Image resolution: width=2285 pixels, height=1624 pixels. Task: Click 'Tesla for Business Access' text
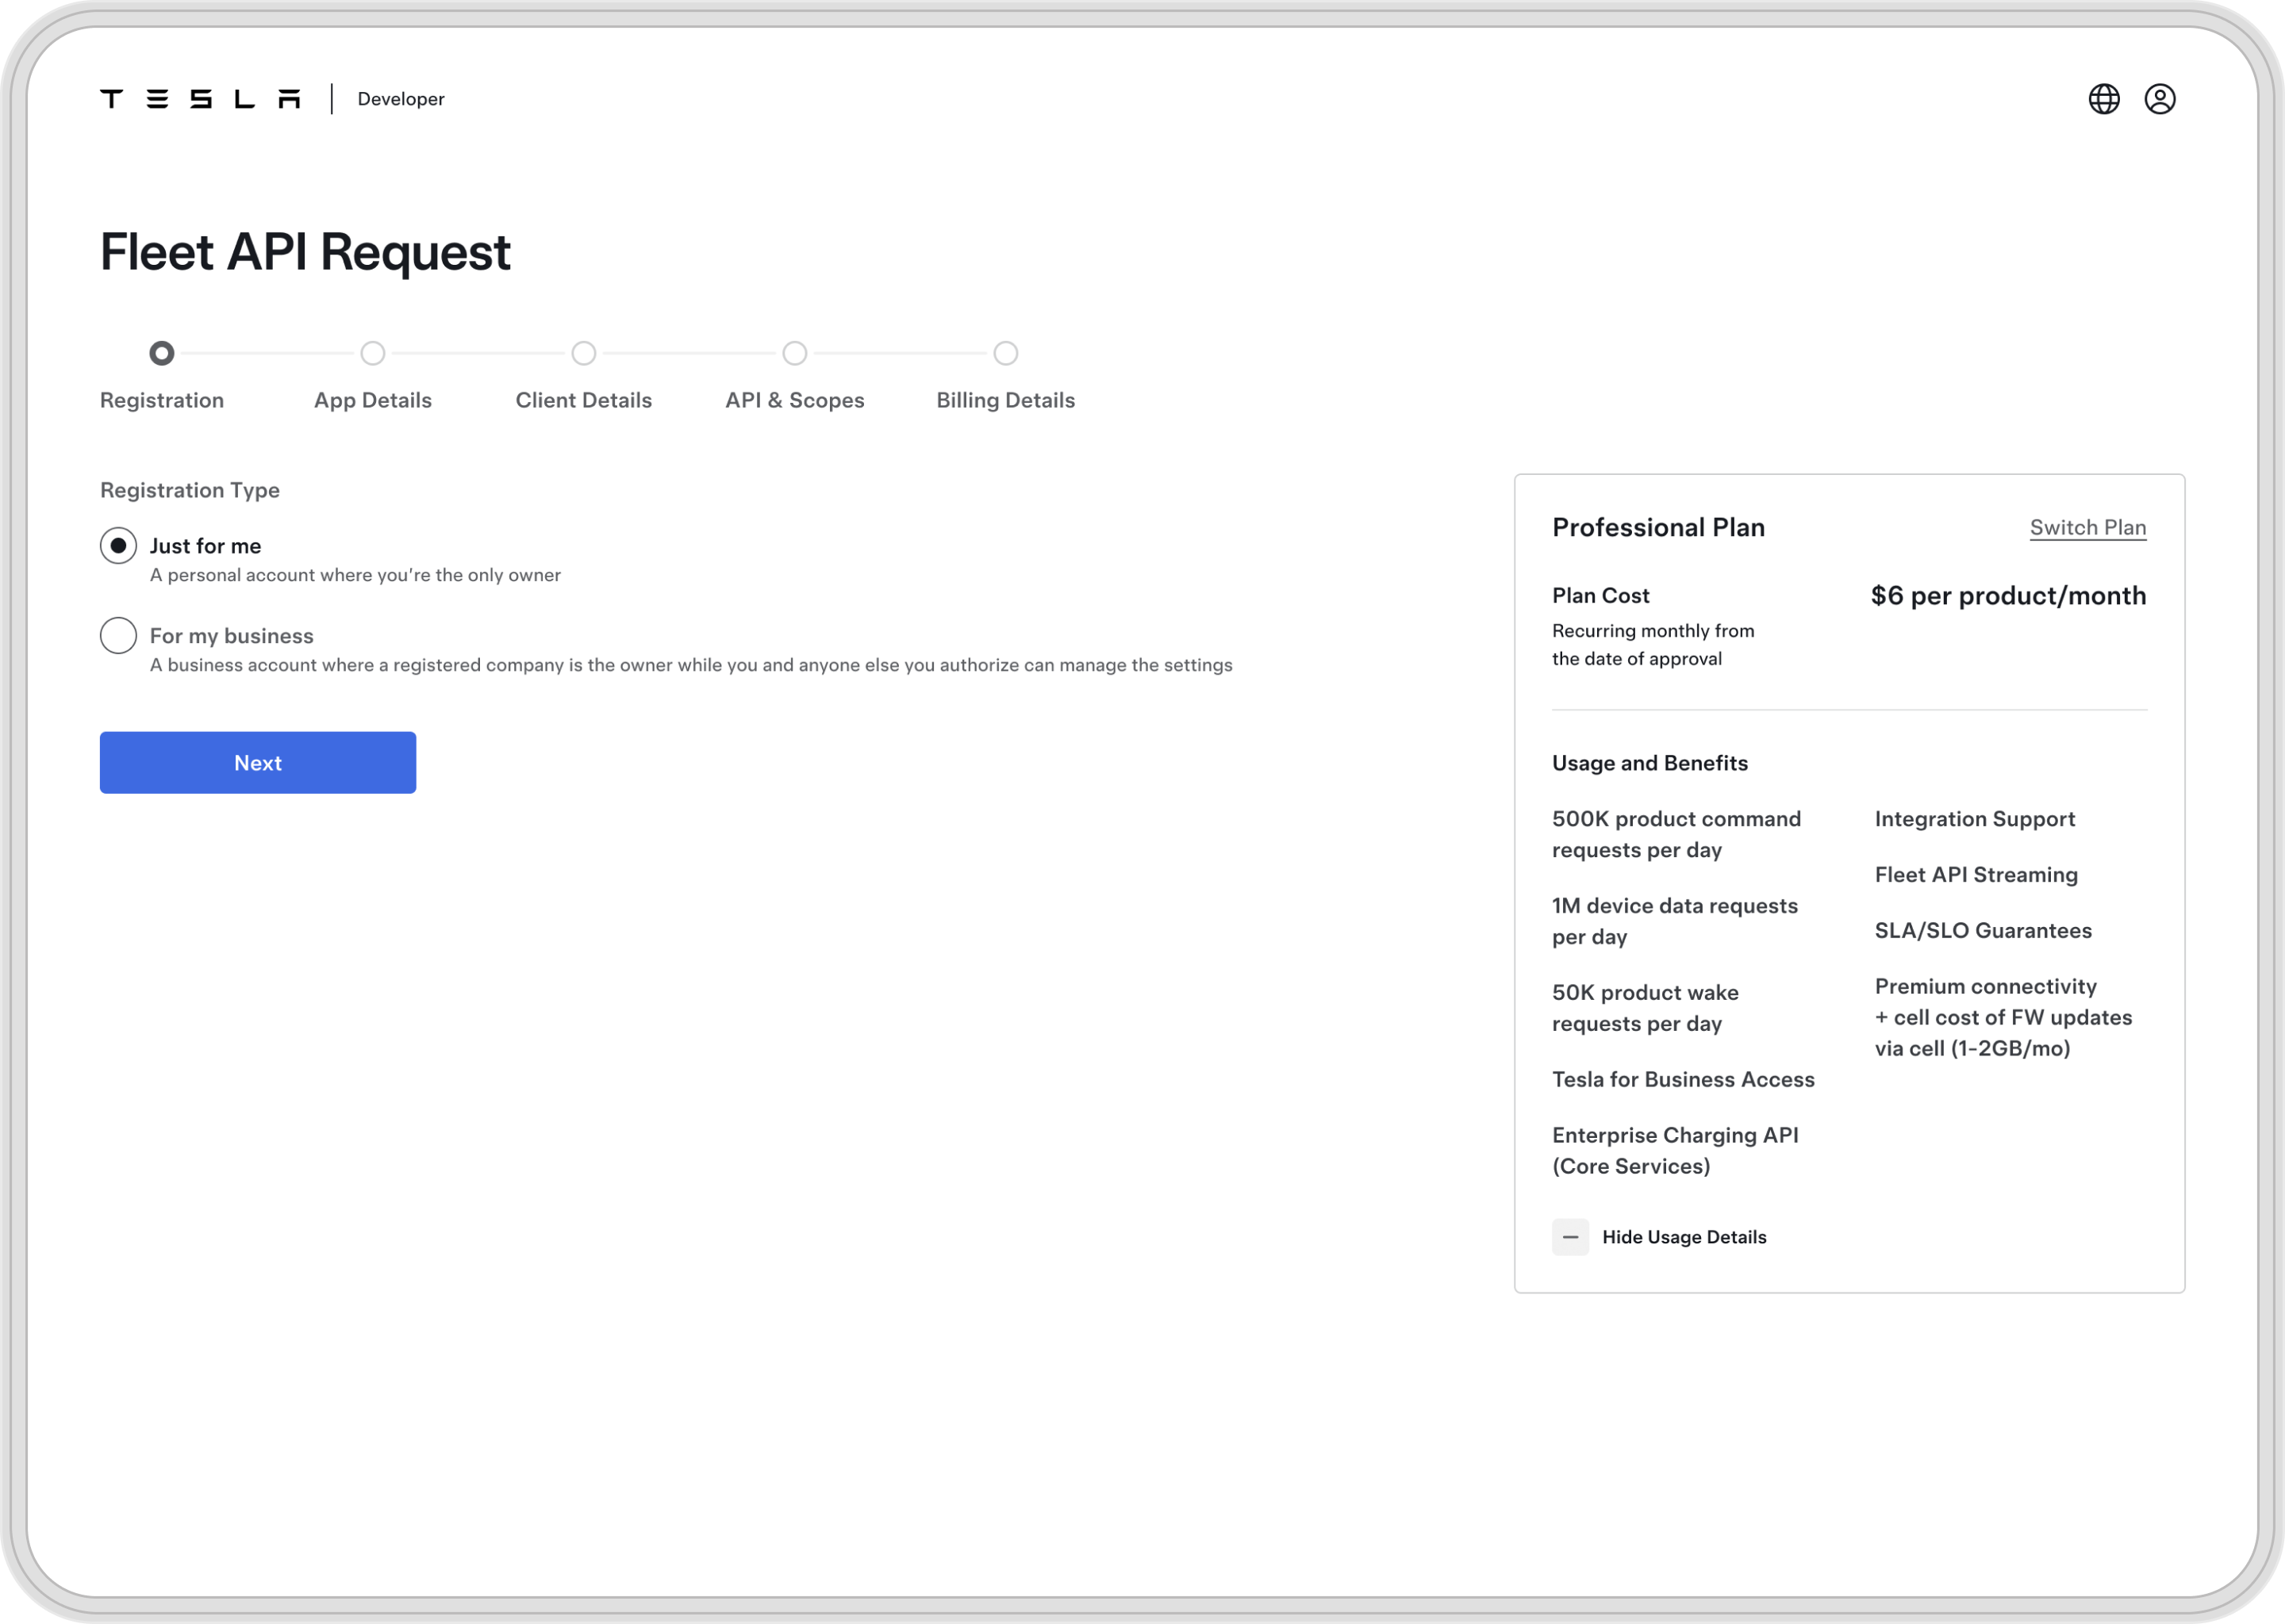tap(1684, 1080)
